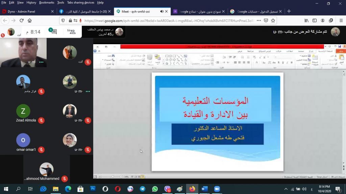Launch WhatsApp from the taskbar
Image resolution: width=346 pixels, height=194 pixels.
(155, 189)
